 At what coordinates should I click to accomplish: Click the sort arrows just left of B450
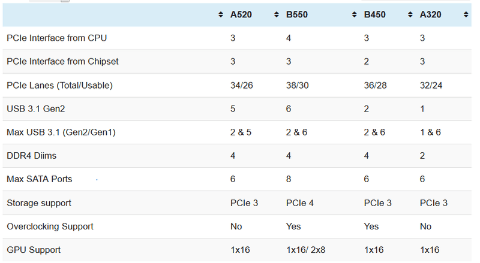(x=354, y=15)
